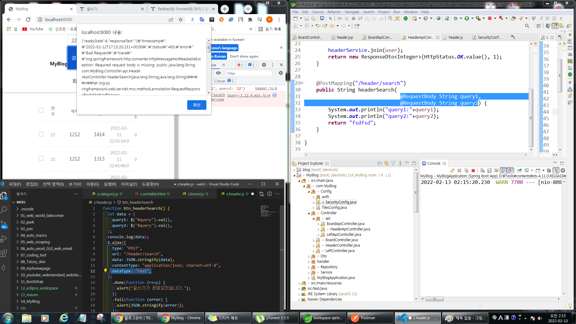This screenshot has height=324, width=576.
Task: Toggle the select-all checkbox in table header
Action: click(41, 110)
